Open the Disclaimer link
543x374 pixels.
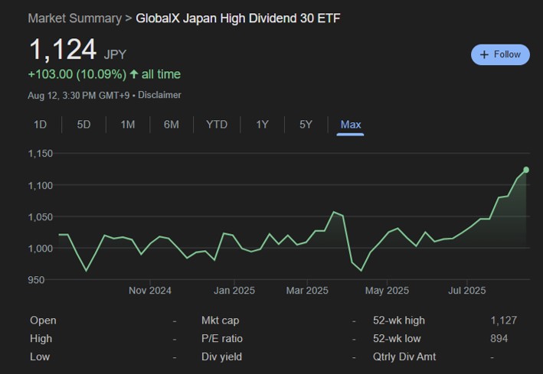point(159,95)
